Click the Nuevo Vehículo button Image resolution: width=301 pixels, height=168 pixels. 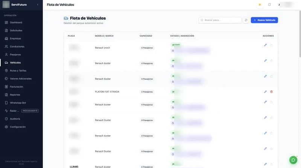point(265,20)
